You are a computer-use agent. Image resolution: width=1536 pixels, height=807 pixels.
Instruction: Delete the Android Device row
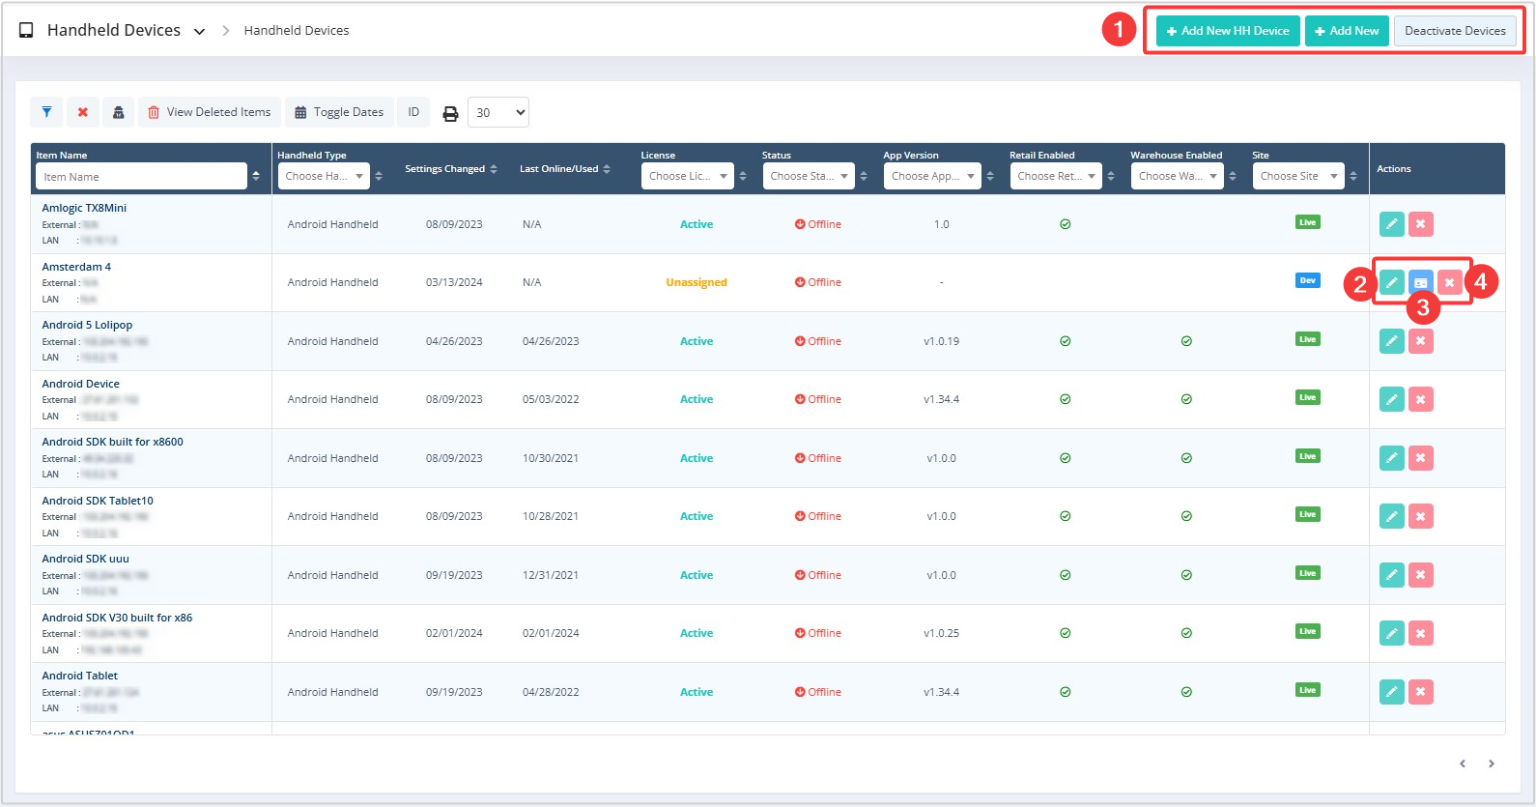(x=1420, y=399)
